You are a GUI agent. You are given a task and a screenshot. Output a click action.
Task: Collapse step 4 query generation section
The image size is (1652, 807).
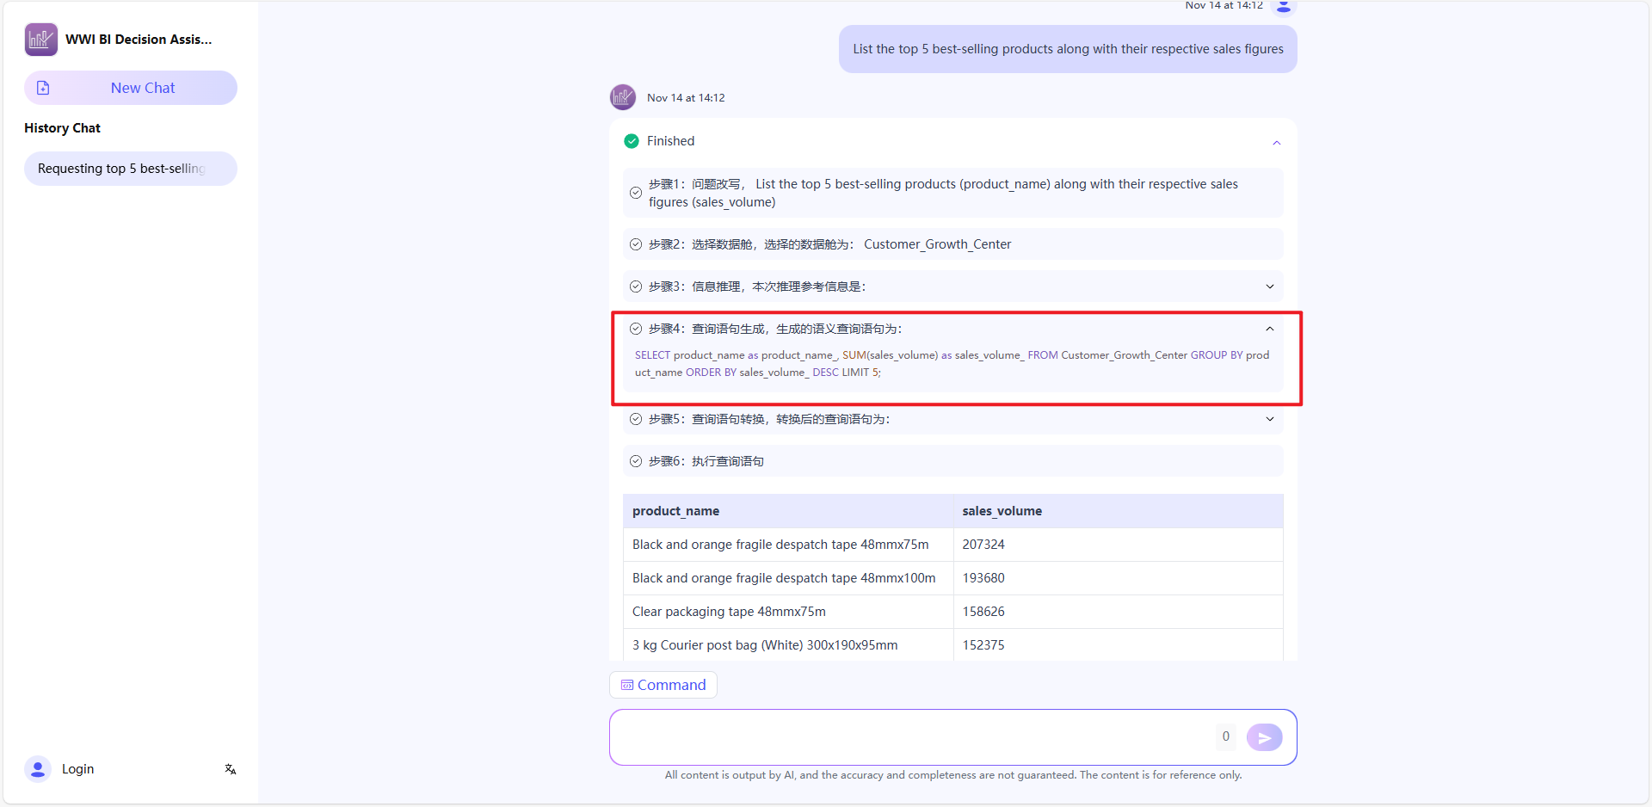pos(1269,329)
